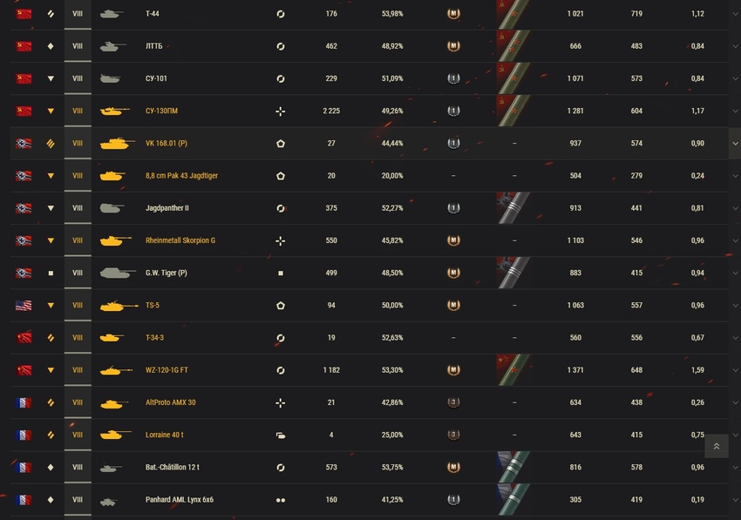
Task: Click the German flag beside Jagdpanther II
Action: coord(24,208)
